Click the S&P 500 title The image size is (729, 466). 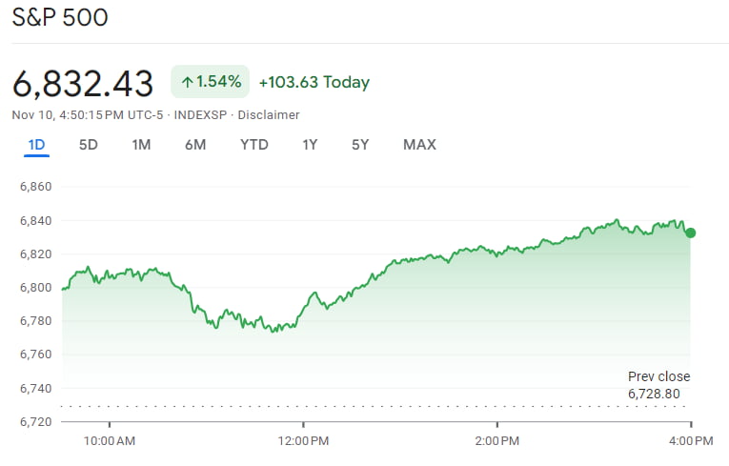pyautogui.click(x=60, y=17)
